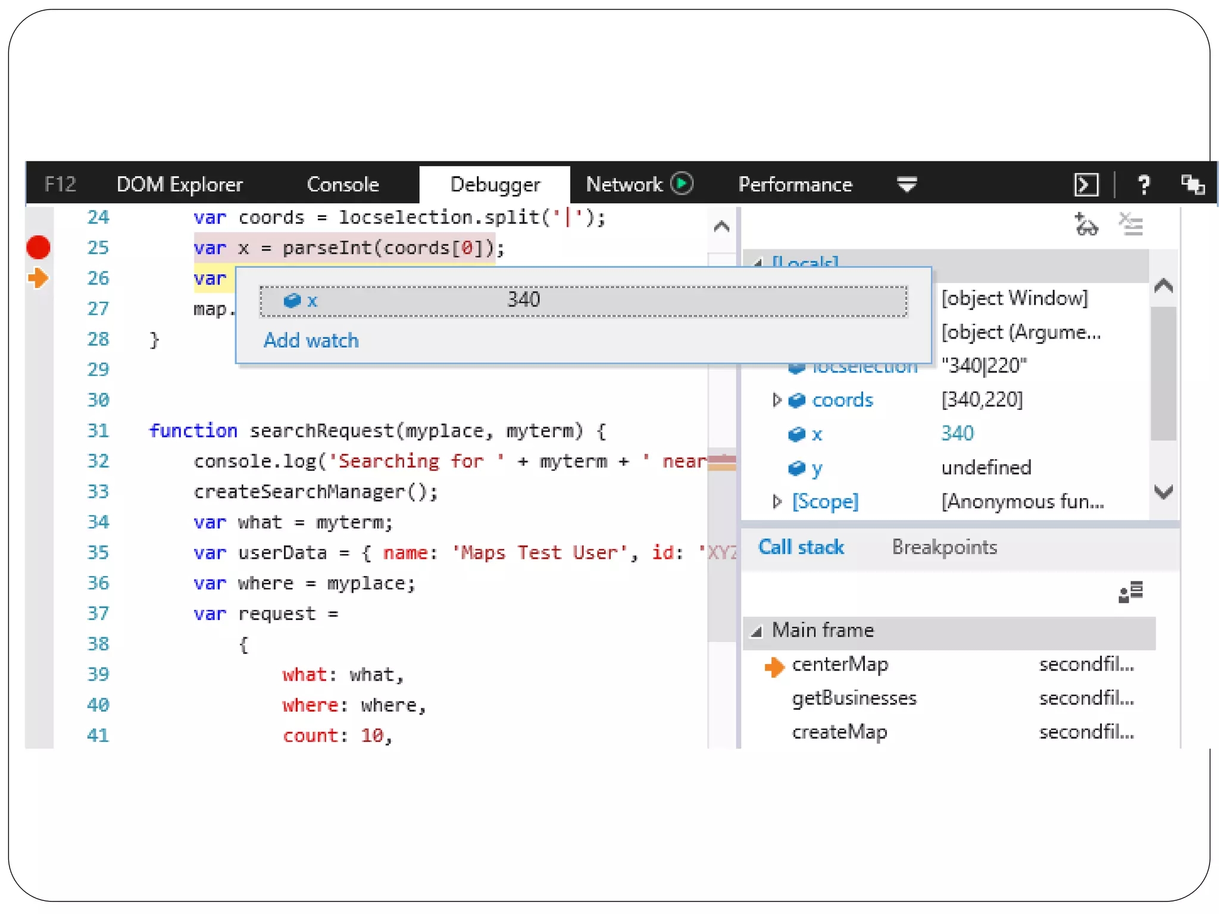
Task: Open the console pane toggle icon
Action: (1086, 184)
